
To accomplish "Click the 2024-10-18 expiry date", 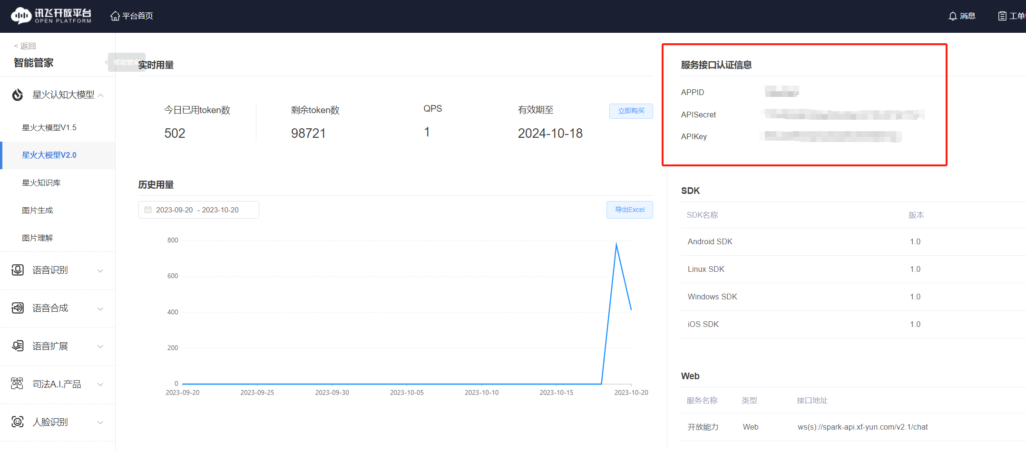I will 550,133.
